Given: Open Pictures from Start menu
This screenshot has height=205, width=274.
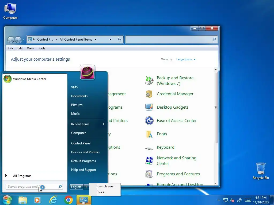Looking at the screenshot, I should pos(77,105).
